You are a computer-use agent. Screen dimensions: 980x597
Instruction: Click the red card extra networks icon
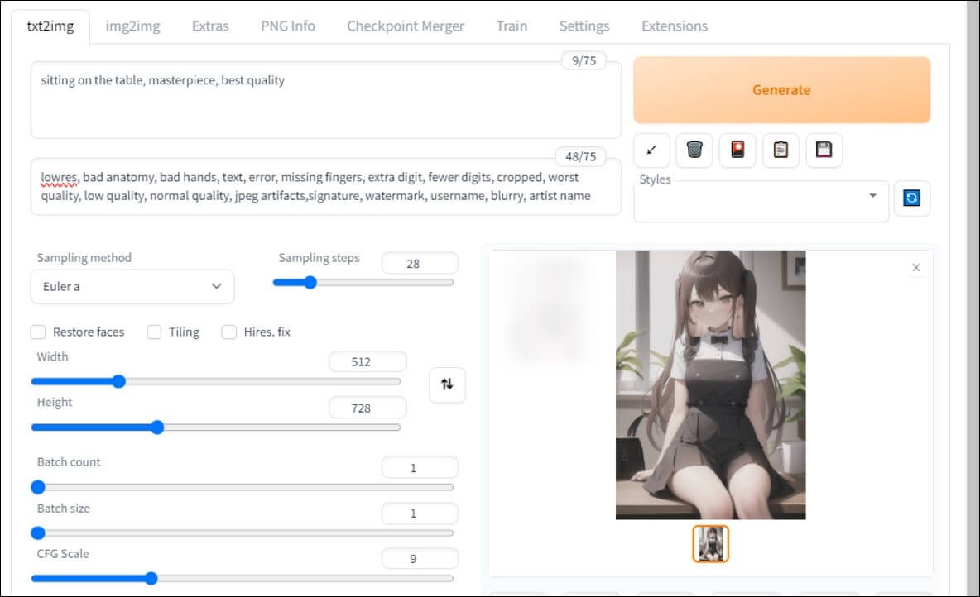[x=737, y=150]
